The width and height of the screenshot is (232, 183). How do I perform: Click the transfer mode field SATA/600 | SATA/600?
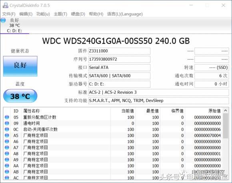(119, 76)
